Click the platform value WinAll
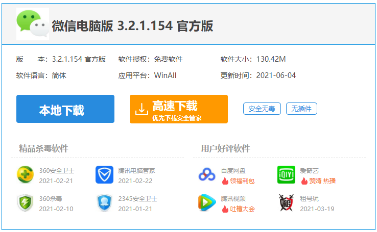Screen dimensions: 377x232 [x=165, y=75]
